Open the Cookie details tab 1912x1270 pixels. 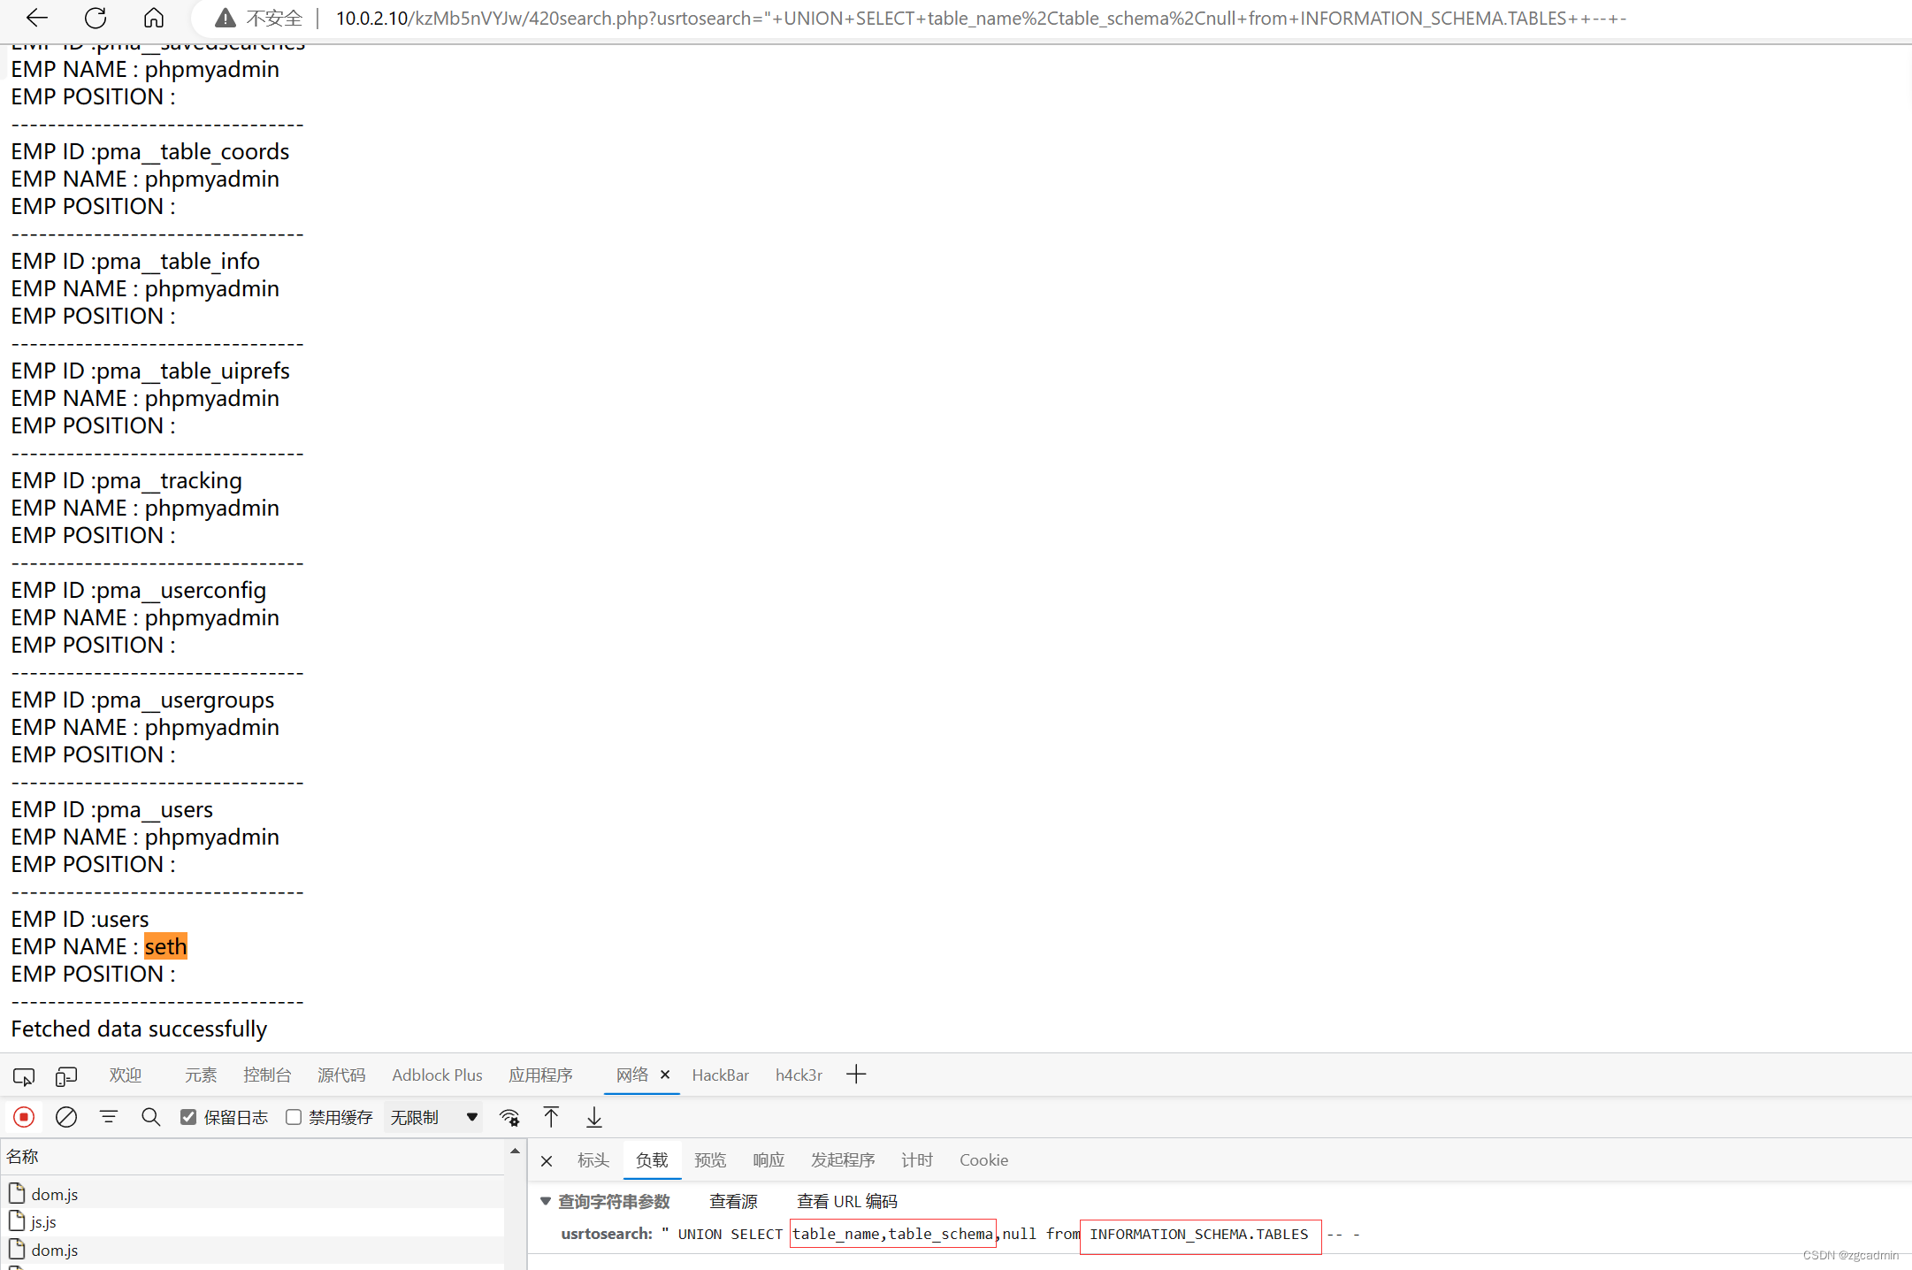tap(983, 1159)
